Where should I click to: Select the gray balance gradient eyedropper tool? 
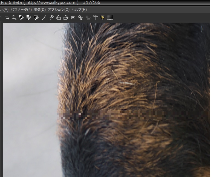29,18
